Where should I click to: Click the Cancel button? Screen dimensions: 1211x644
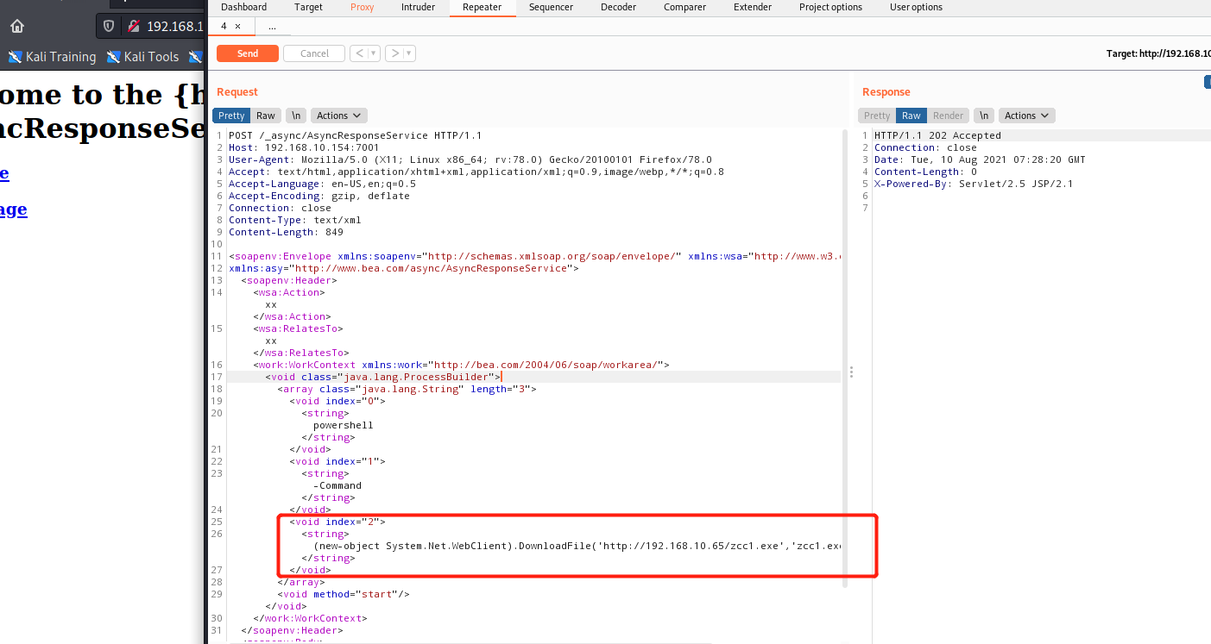click(314, 53)
